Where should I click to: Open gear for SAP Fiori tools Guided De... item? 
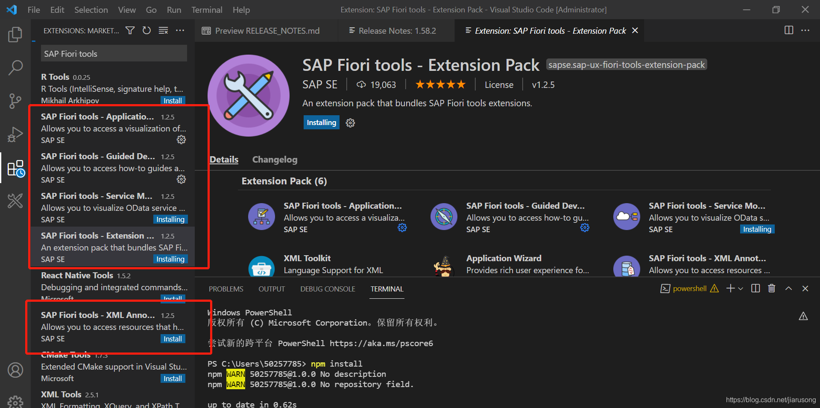coord(182,179)
